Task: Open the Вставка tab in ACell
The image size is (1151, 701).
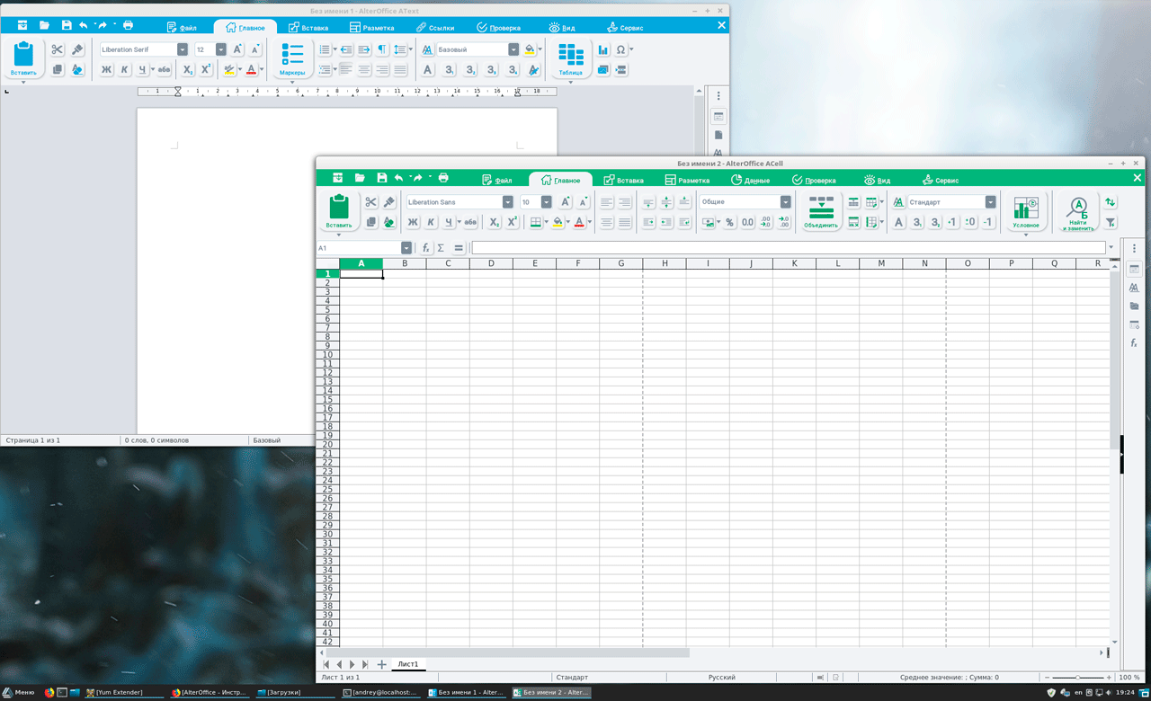Action: pyautogui.click(x=623, y=180)
